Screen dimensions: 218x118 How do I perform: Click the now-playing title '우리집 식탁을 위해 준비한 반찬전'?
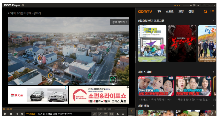coord(55,114)
